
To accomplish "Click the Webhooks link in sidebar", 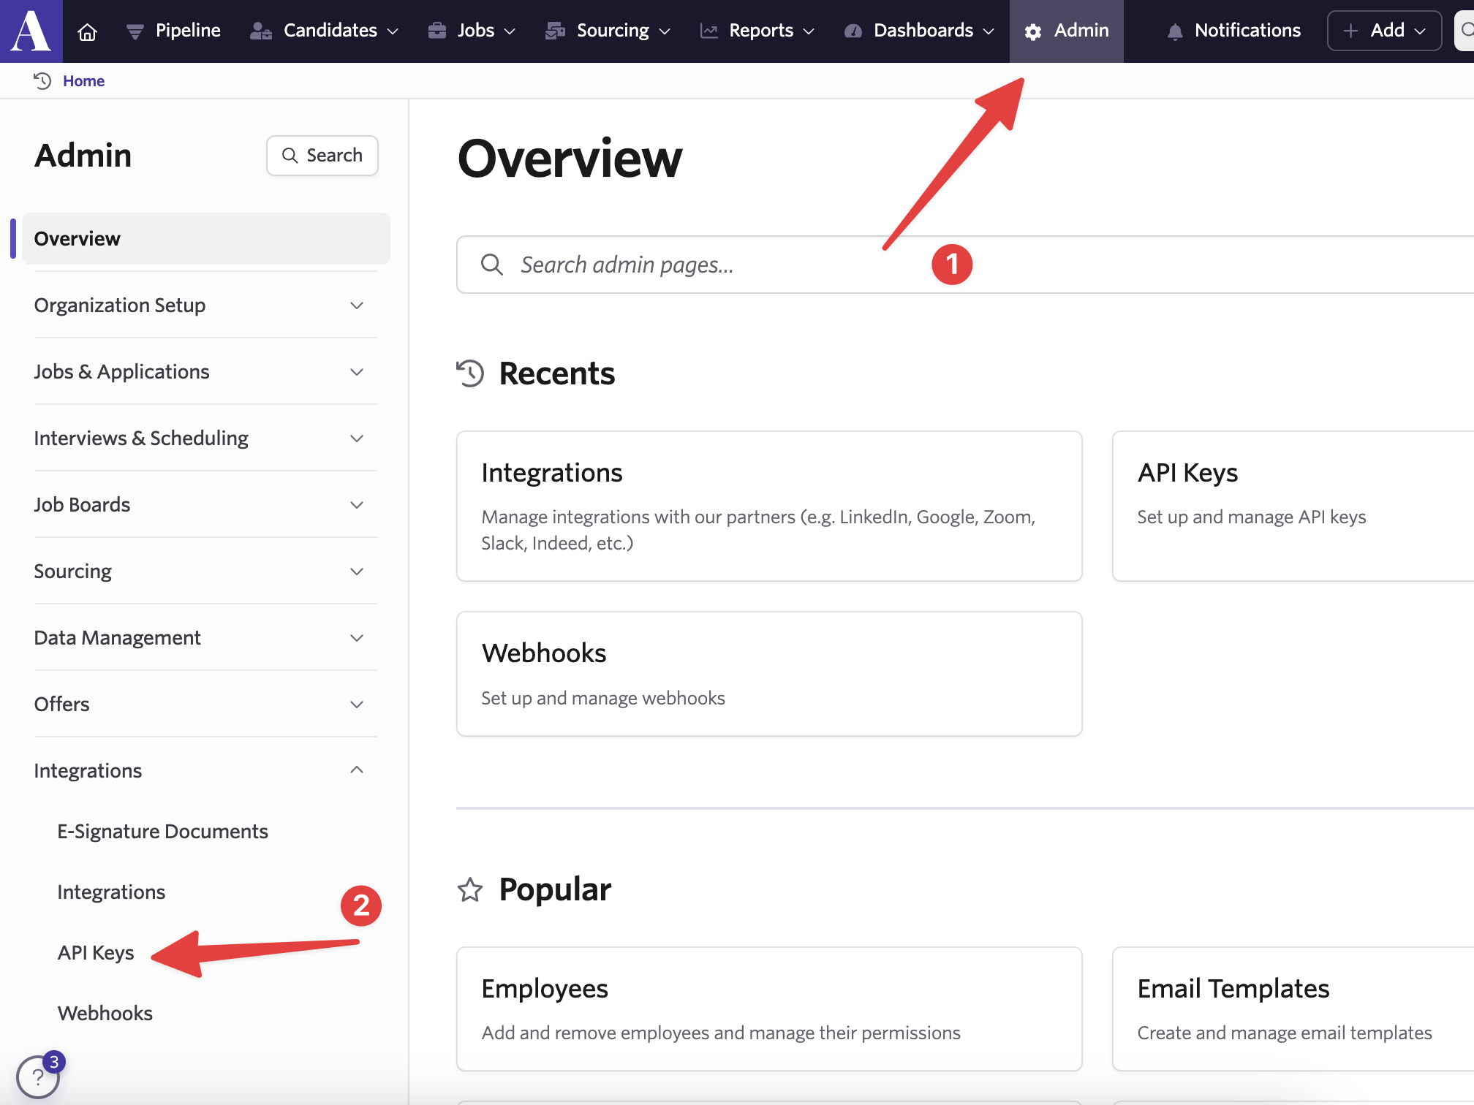I will [105, 1014].
